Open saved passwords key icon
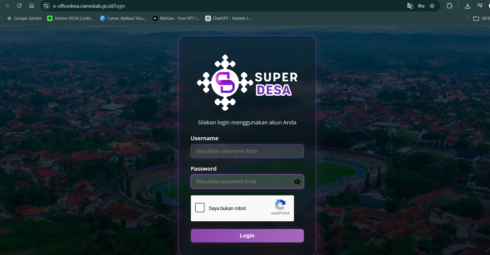This screenshot has width=490, height=255. tap(421, 6)
